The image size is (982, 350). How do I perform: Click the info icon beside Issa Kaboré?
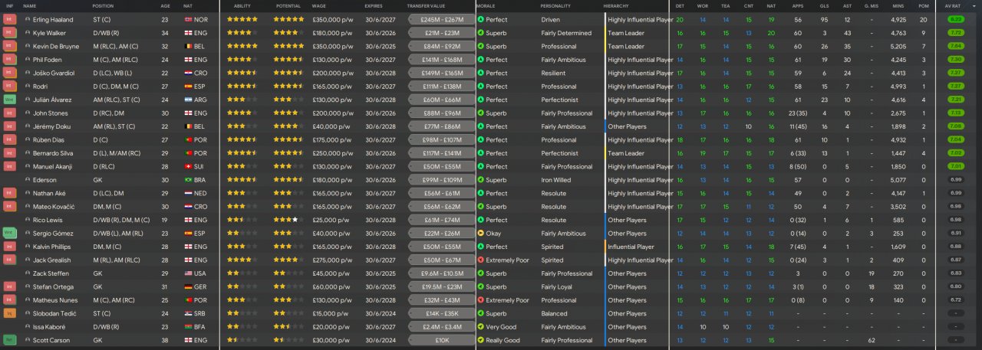click(x=28, y=327)
